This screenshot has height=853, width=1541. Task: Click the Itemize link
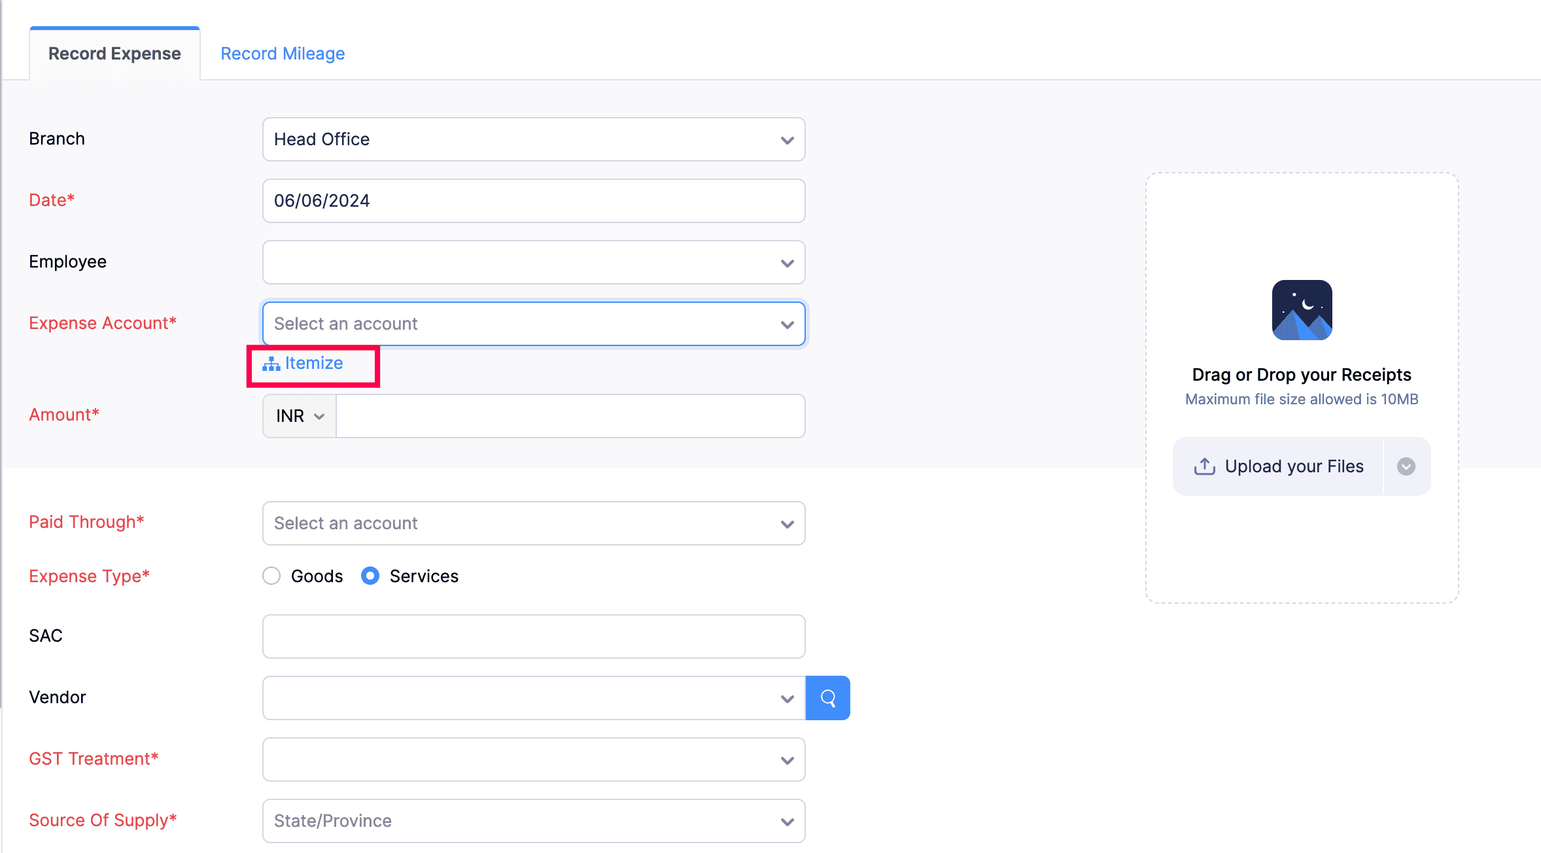coord(313,363)
